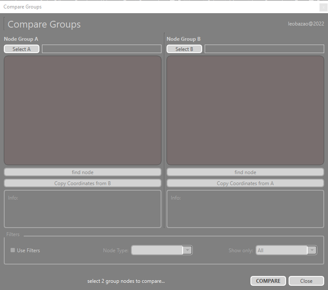328x290 pixels.
Task: Close the Compare Groups window via X
Action: (x=323, y=7)
